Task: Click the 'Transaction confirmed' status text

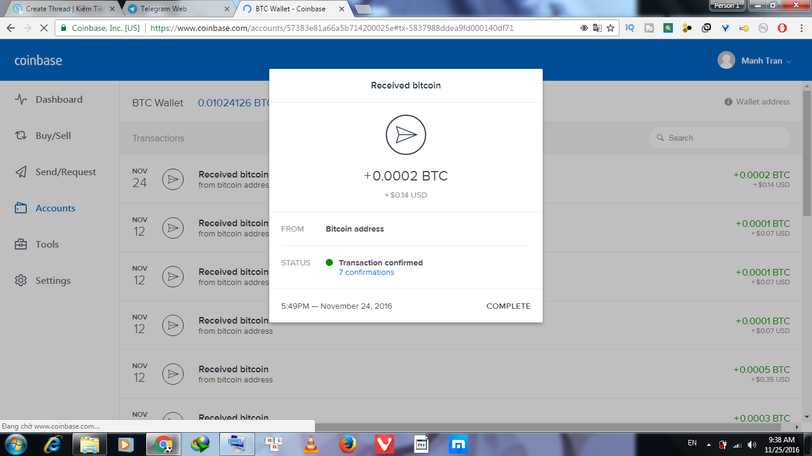Action: [380, 263]
